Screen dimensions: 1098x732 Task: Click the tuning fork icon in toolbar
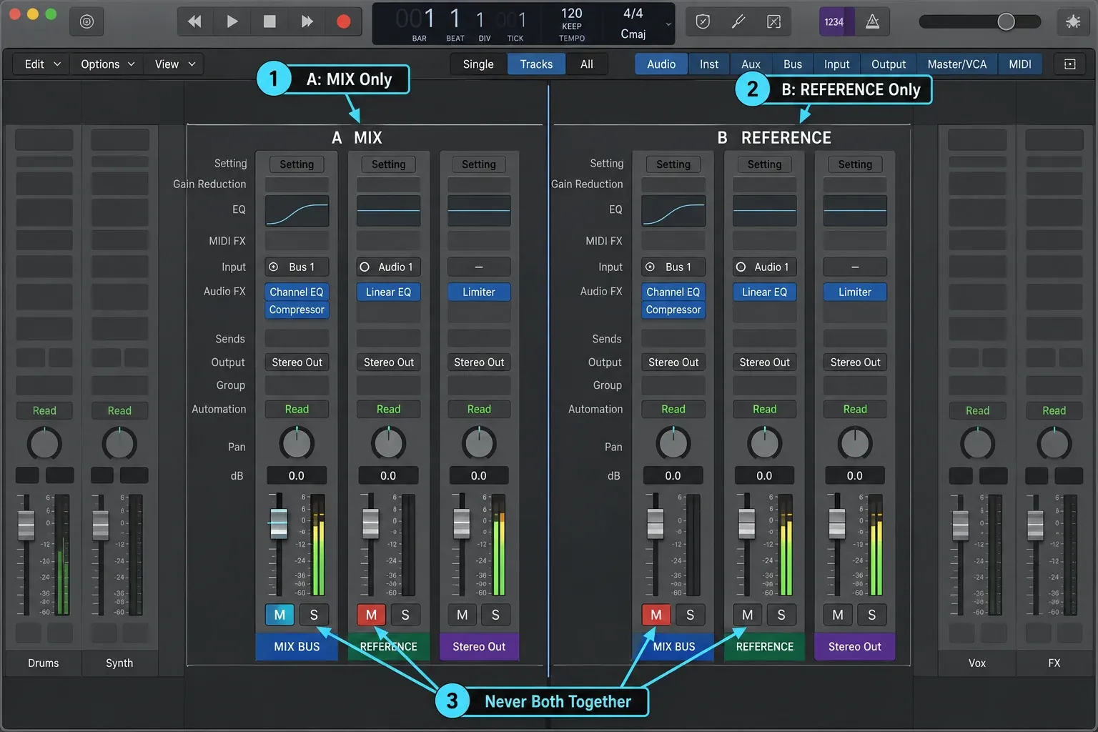coord(738,21)
